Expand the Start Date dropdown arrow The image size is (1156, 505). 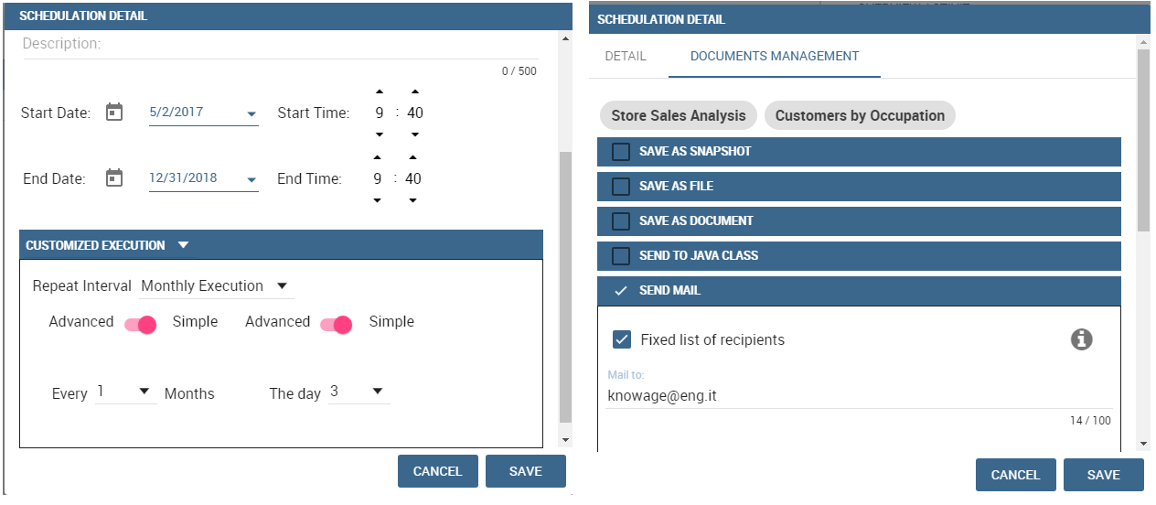click(x=252, y=114)
